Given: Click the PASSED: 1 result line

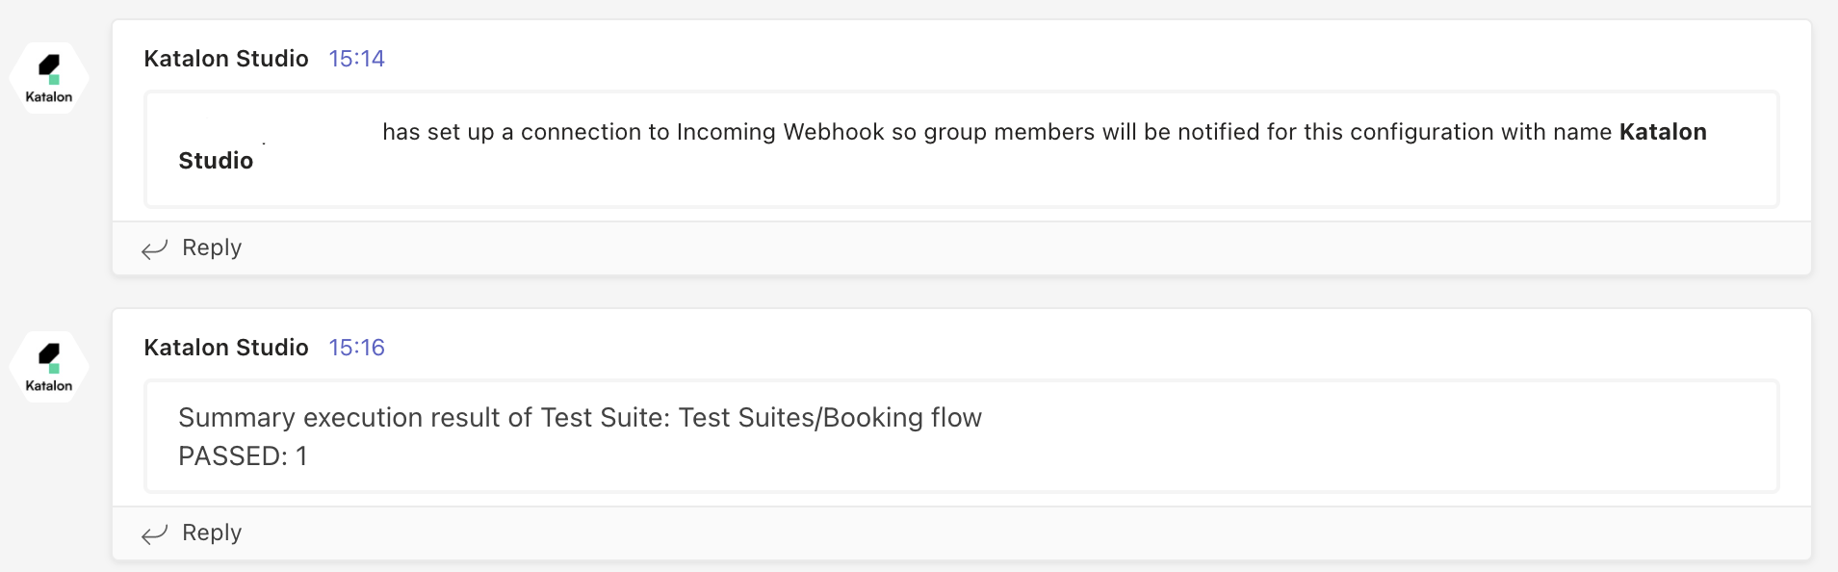Looking at the screenshot, I should [243, 455].
